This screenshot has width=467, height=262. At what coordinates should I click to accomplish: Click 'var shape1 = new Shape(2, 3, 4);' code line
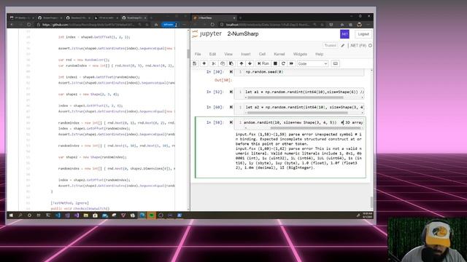(x=88, y=94)
